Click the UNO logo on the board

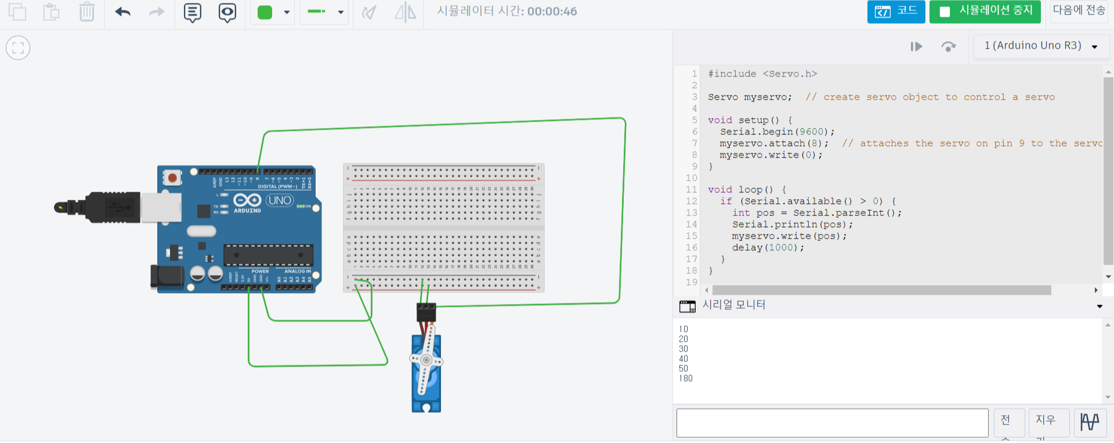280,200
